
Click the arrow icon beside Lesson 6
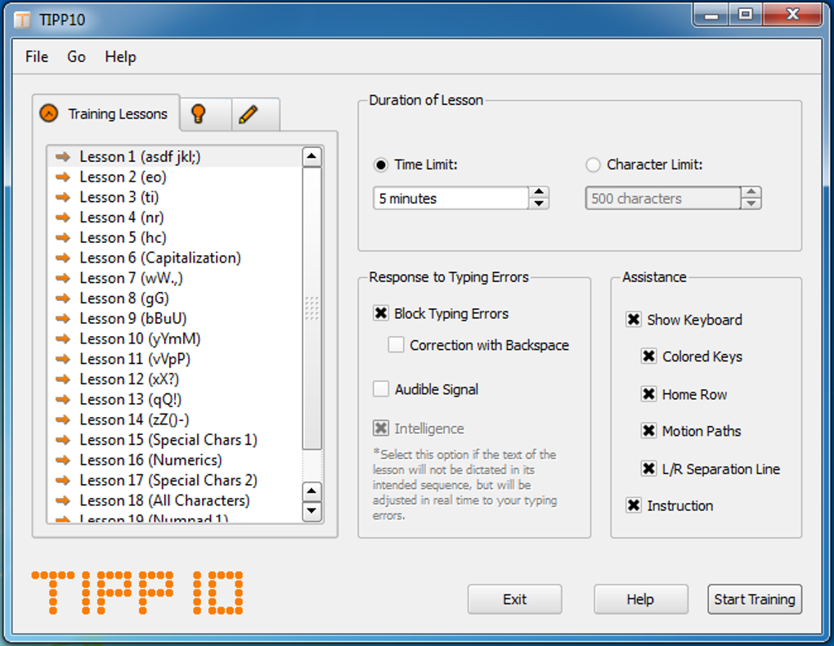(x=63, y=258)
